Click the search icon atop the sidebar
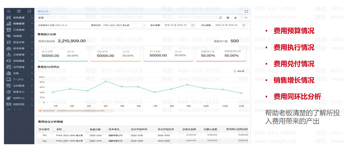The height and width of the screenshot is (151, 345). coord(19,11)
